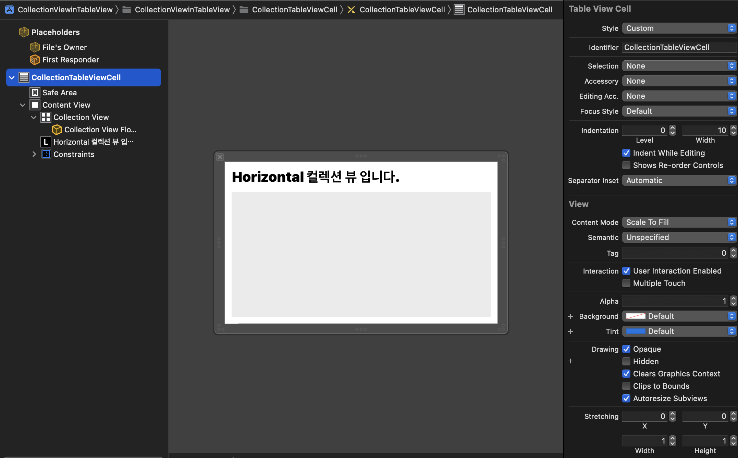This screenshot has width=738, height=458.
Task: Click the Horizontal label L icon
Action: point(46,142)
